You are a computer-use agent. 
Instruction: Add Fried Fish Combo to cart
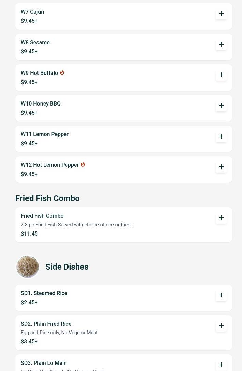[x=221, y=218]
